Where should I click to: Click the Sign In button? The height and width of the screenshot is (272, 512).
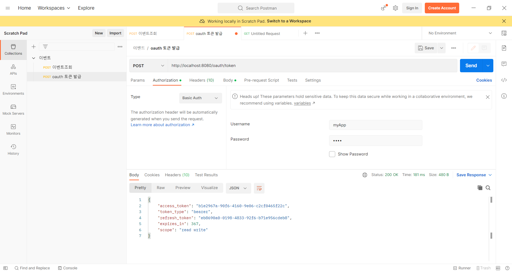pyautogui.click(x=412, y=8)
